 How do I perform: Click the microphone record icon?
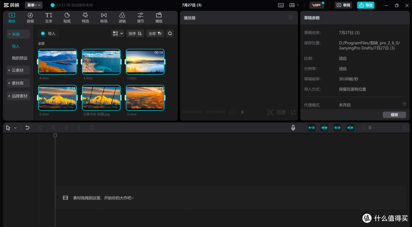[293, 128]
